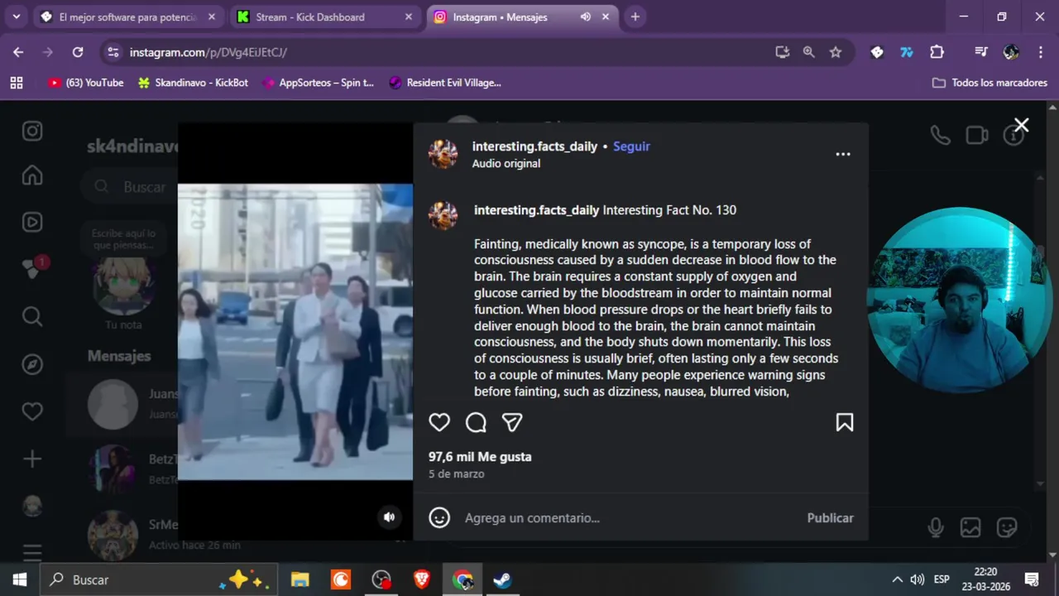Viewport: 1059px width, 596px height.
Task: Expand the tab search dropdown arrow
Action: pos(16,17)
